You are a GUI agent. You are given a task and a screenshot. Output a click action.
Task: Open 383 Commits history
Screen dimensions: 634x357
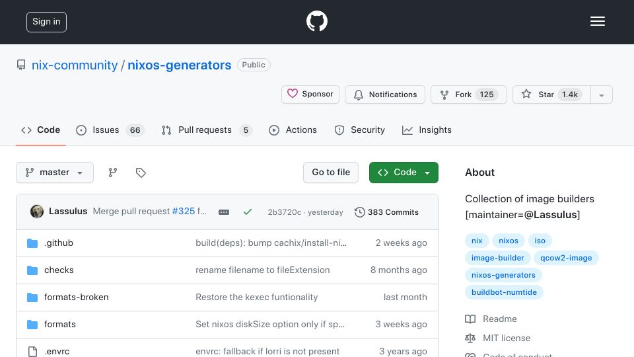(x=386, y=212)
